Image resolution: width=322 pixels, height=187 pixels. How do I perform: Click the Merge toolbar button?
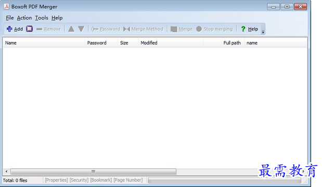click(182, 29)
